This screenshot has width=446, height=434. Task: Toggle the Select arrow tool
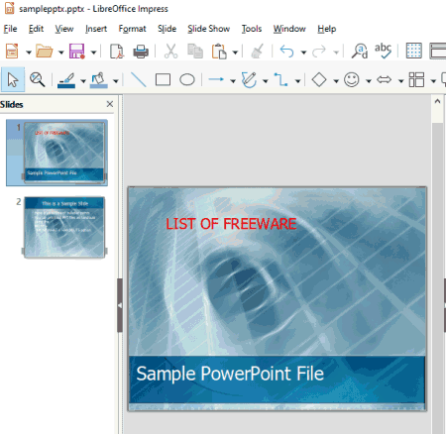(x=13, y=80)
